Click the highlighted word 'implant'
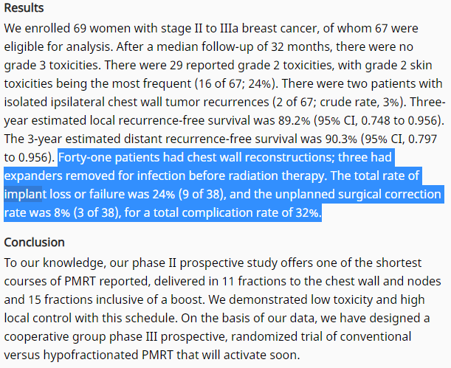Viewport: 451px width, 368px height. pos(23,194)
